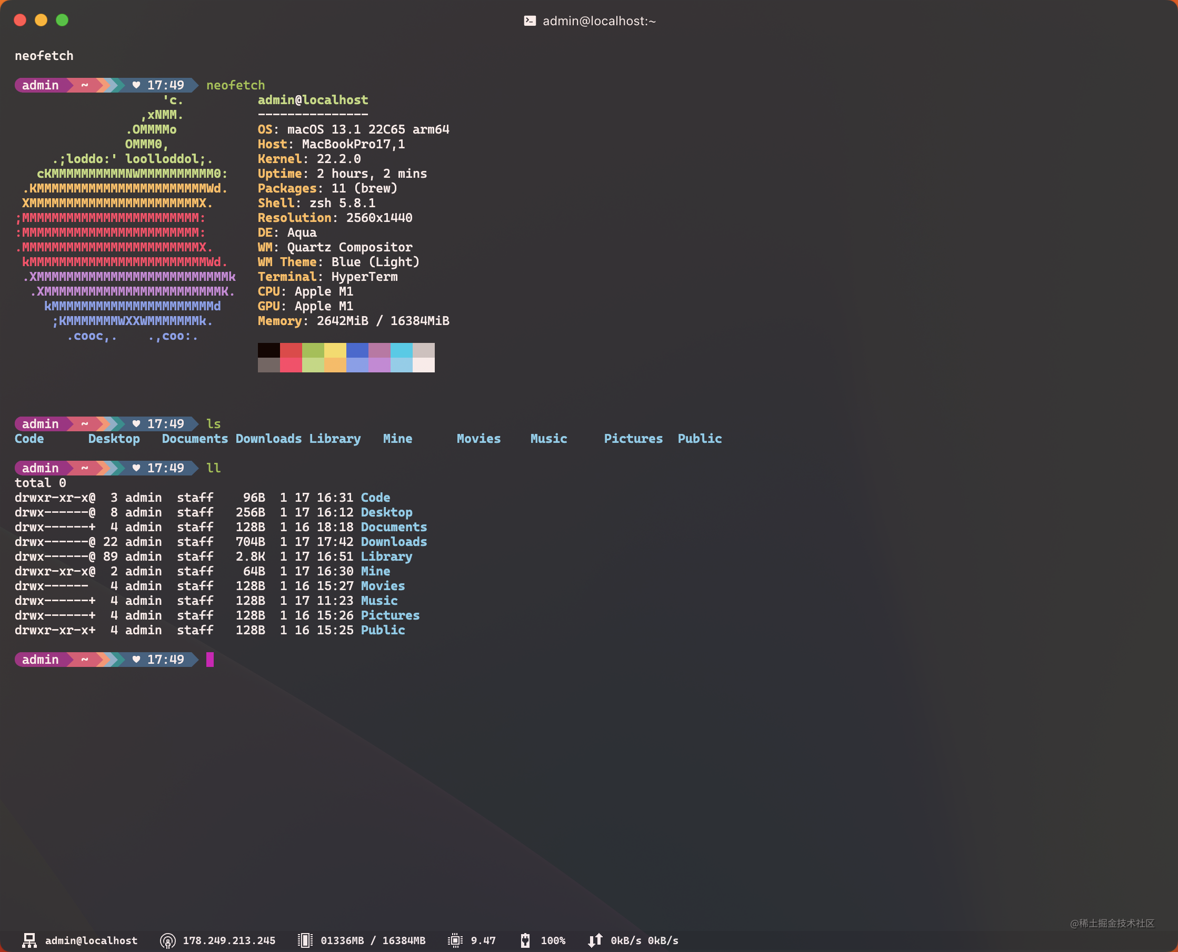
Task: Click '0kB/s 0kB/s' network speed text
Action: pos(645,940)
